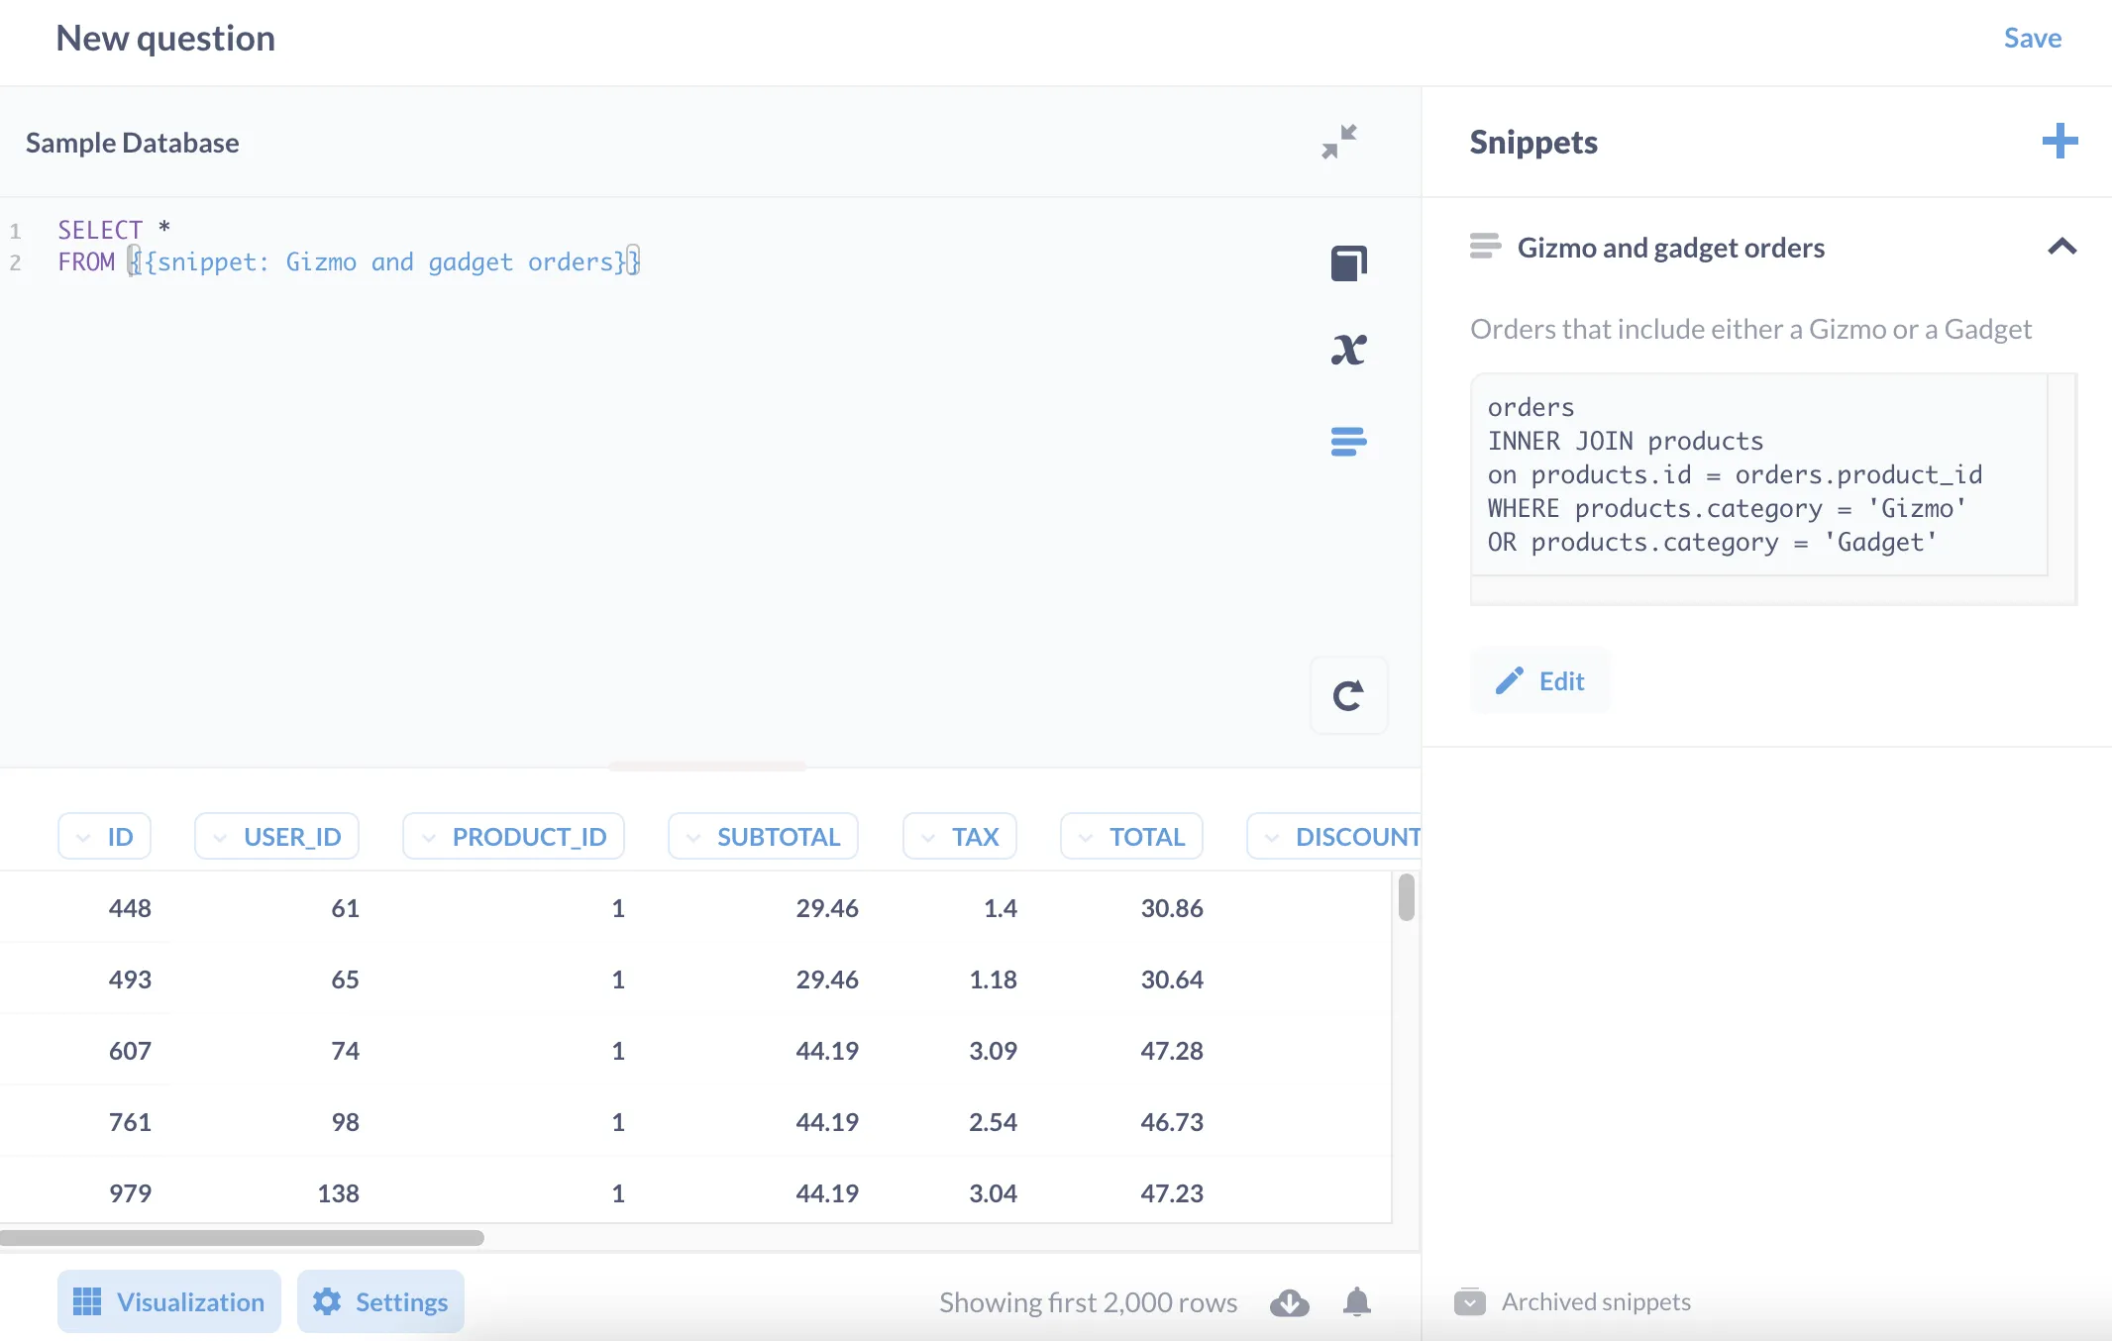Collapse the query editor pane
This screenshot has height=1341, width=2112.
tap(1339, 142)
